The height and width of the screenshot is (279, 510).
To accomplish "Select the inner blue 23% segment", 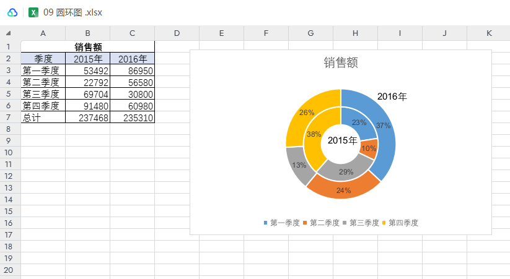I will [x=359, y=122].
